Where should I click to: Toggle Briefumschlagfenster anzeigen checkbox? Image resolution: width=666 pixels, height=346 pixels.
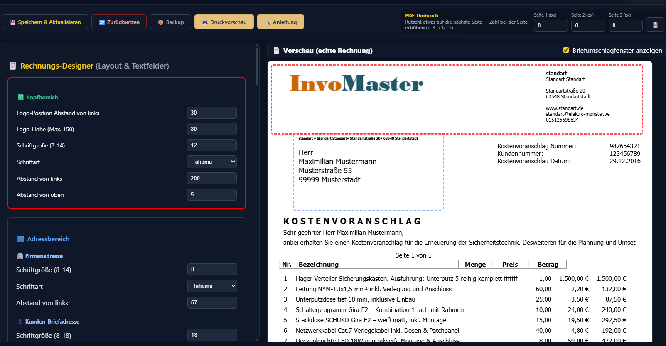[x=566, y=50]
